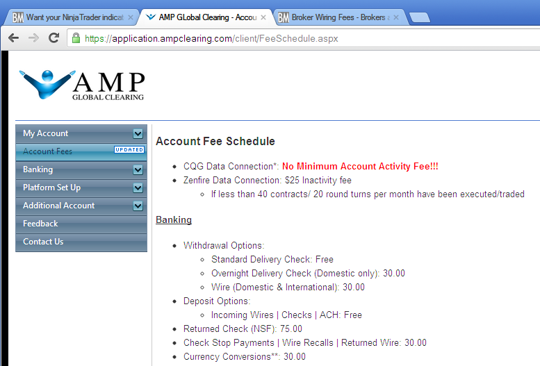Open the Feedback page
The width and height of the screenshot is (540, 366).
(81, 224)
